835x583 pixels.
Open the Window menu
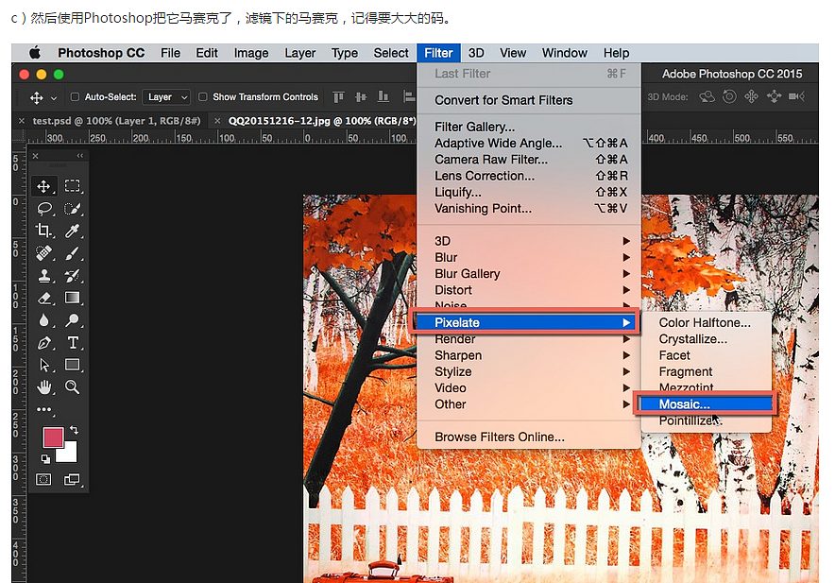564,53
